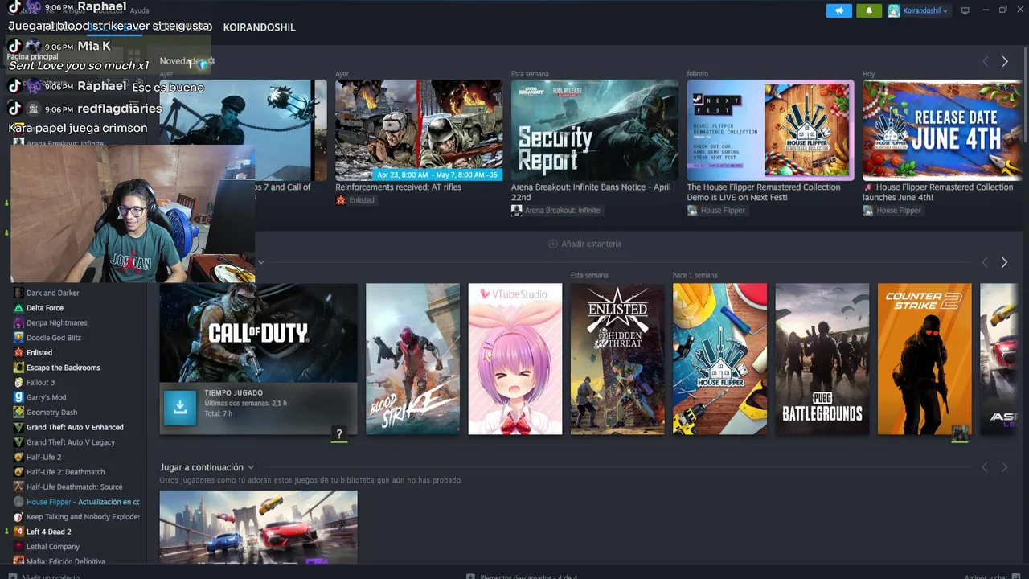1029x579 pixels.
Task: Click the Enlisted icon in game list
Action: pos(18,352)
